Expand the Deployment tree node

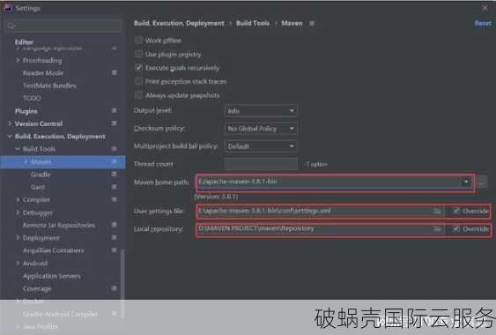pos(18,237)
